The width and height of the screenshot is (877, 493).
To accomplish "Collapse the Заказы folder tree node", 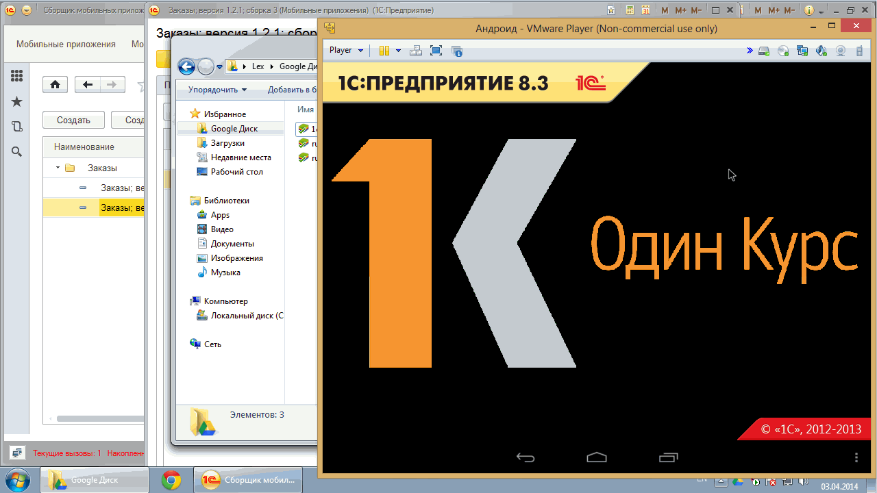I will click(58, 168).
